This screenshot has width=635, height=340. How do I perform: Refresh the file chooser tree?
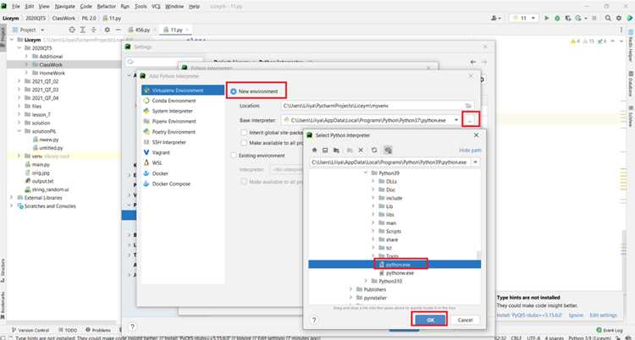[x=374, y=151]
